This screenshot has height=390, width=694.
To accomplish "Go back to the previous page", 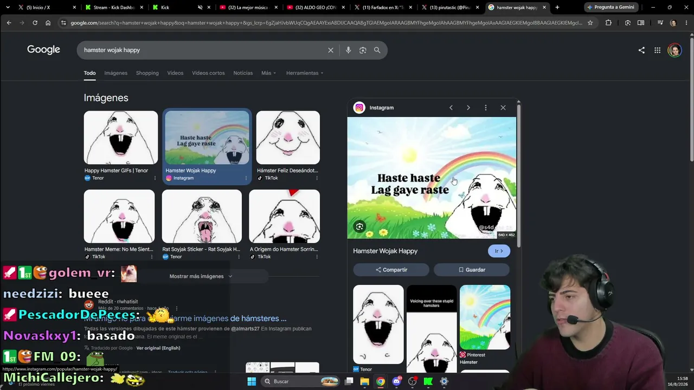I will [9, 23].
